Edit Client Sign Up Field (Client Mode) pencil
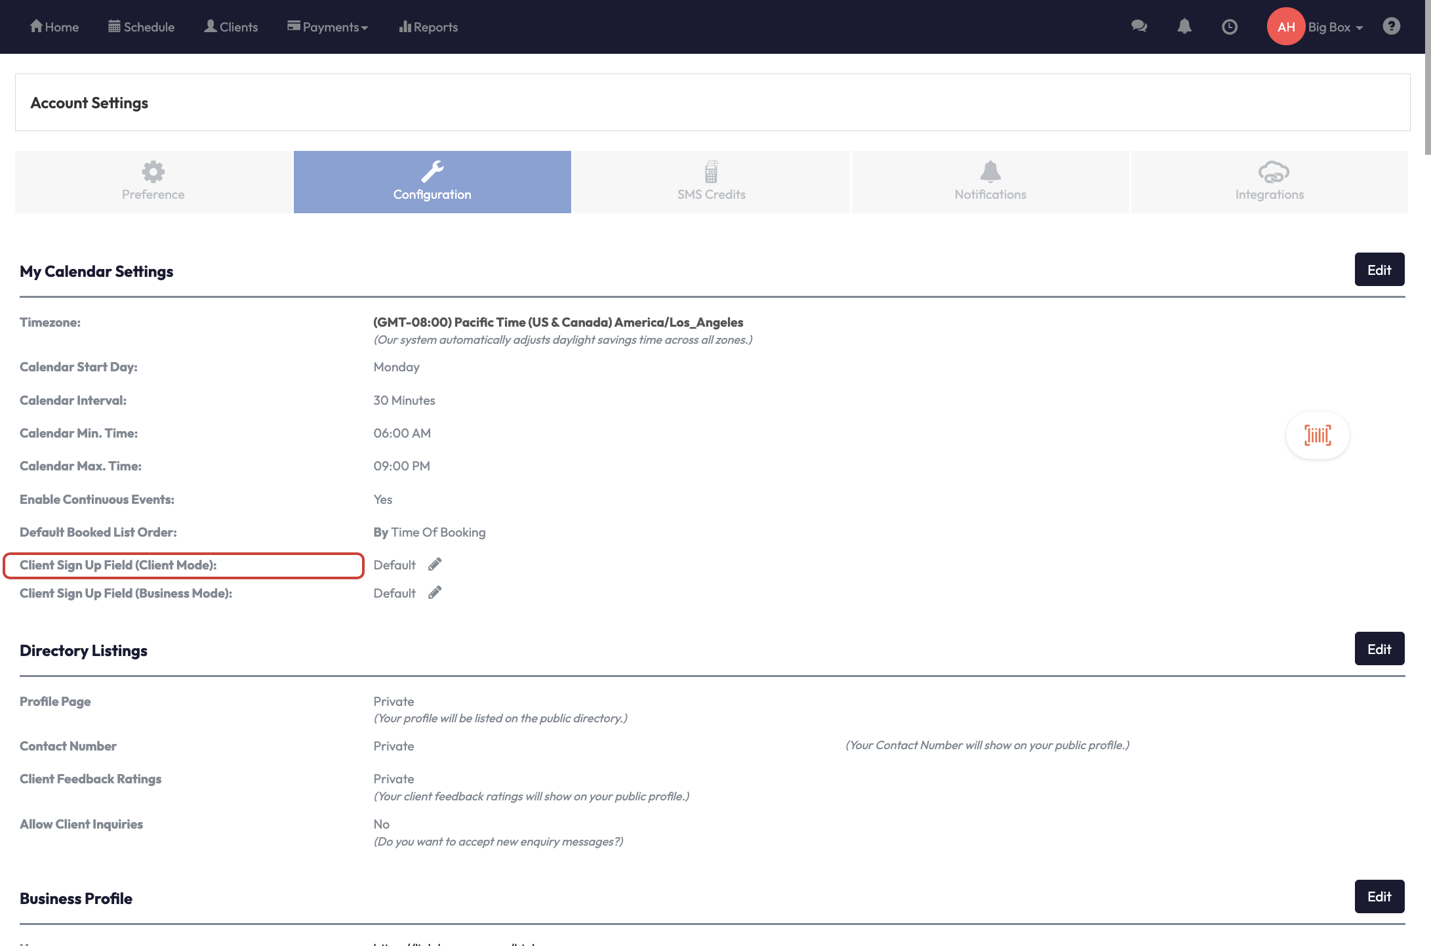 click(435, 564)
